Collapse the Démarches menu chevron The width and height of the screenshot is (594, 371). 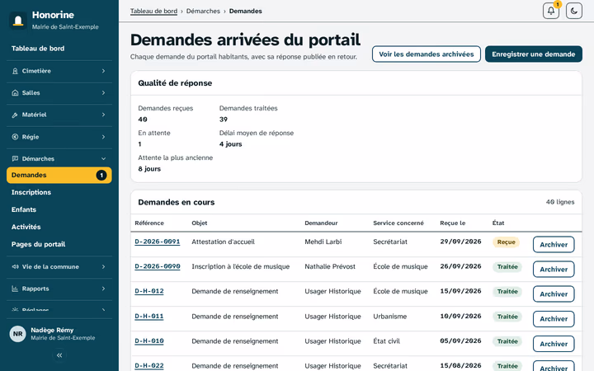[x=103, y=158]
